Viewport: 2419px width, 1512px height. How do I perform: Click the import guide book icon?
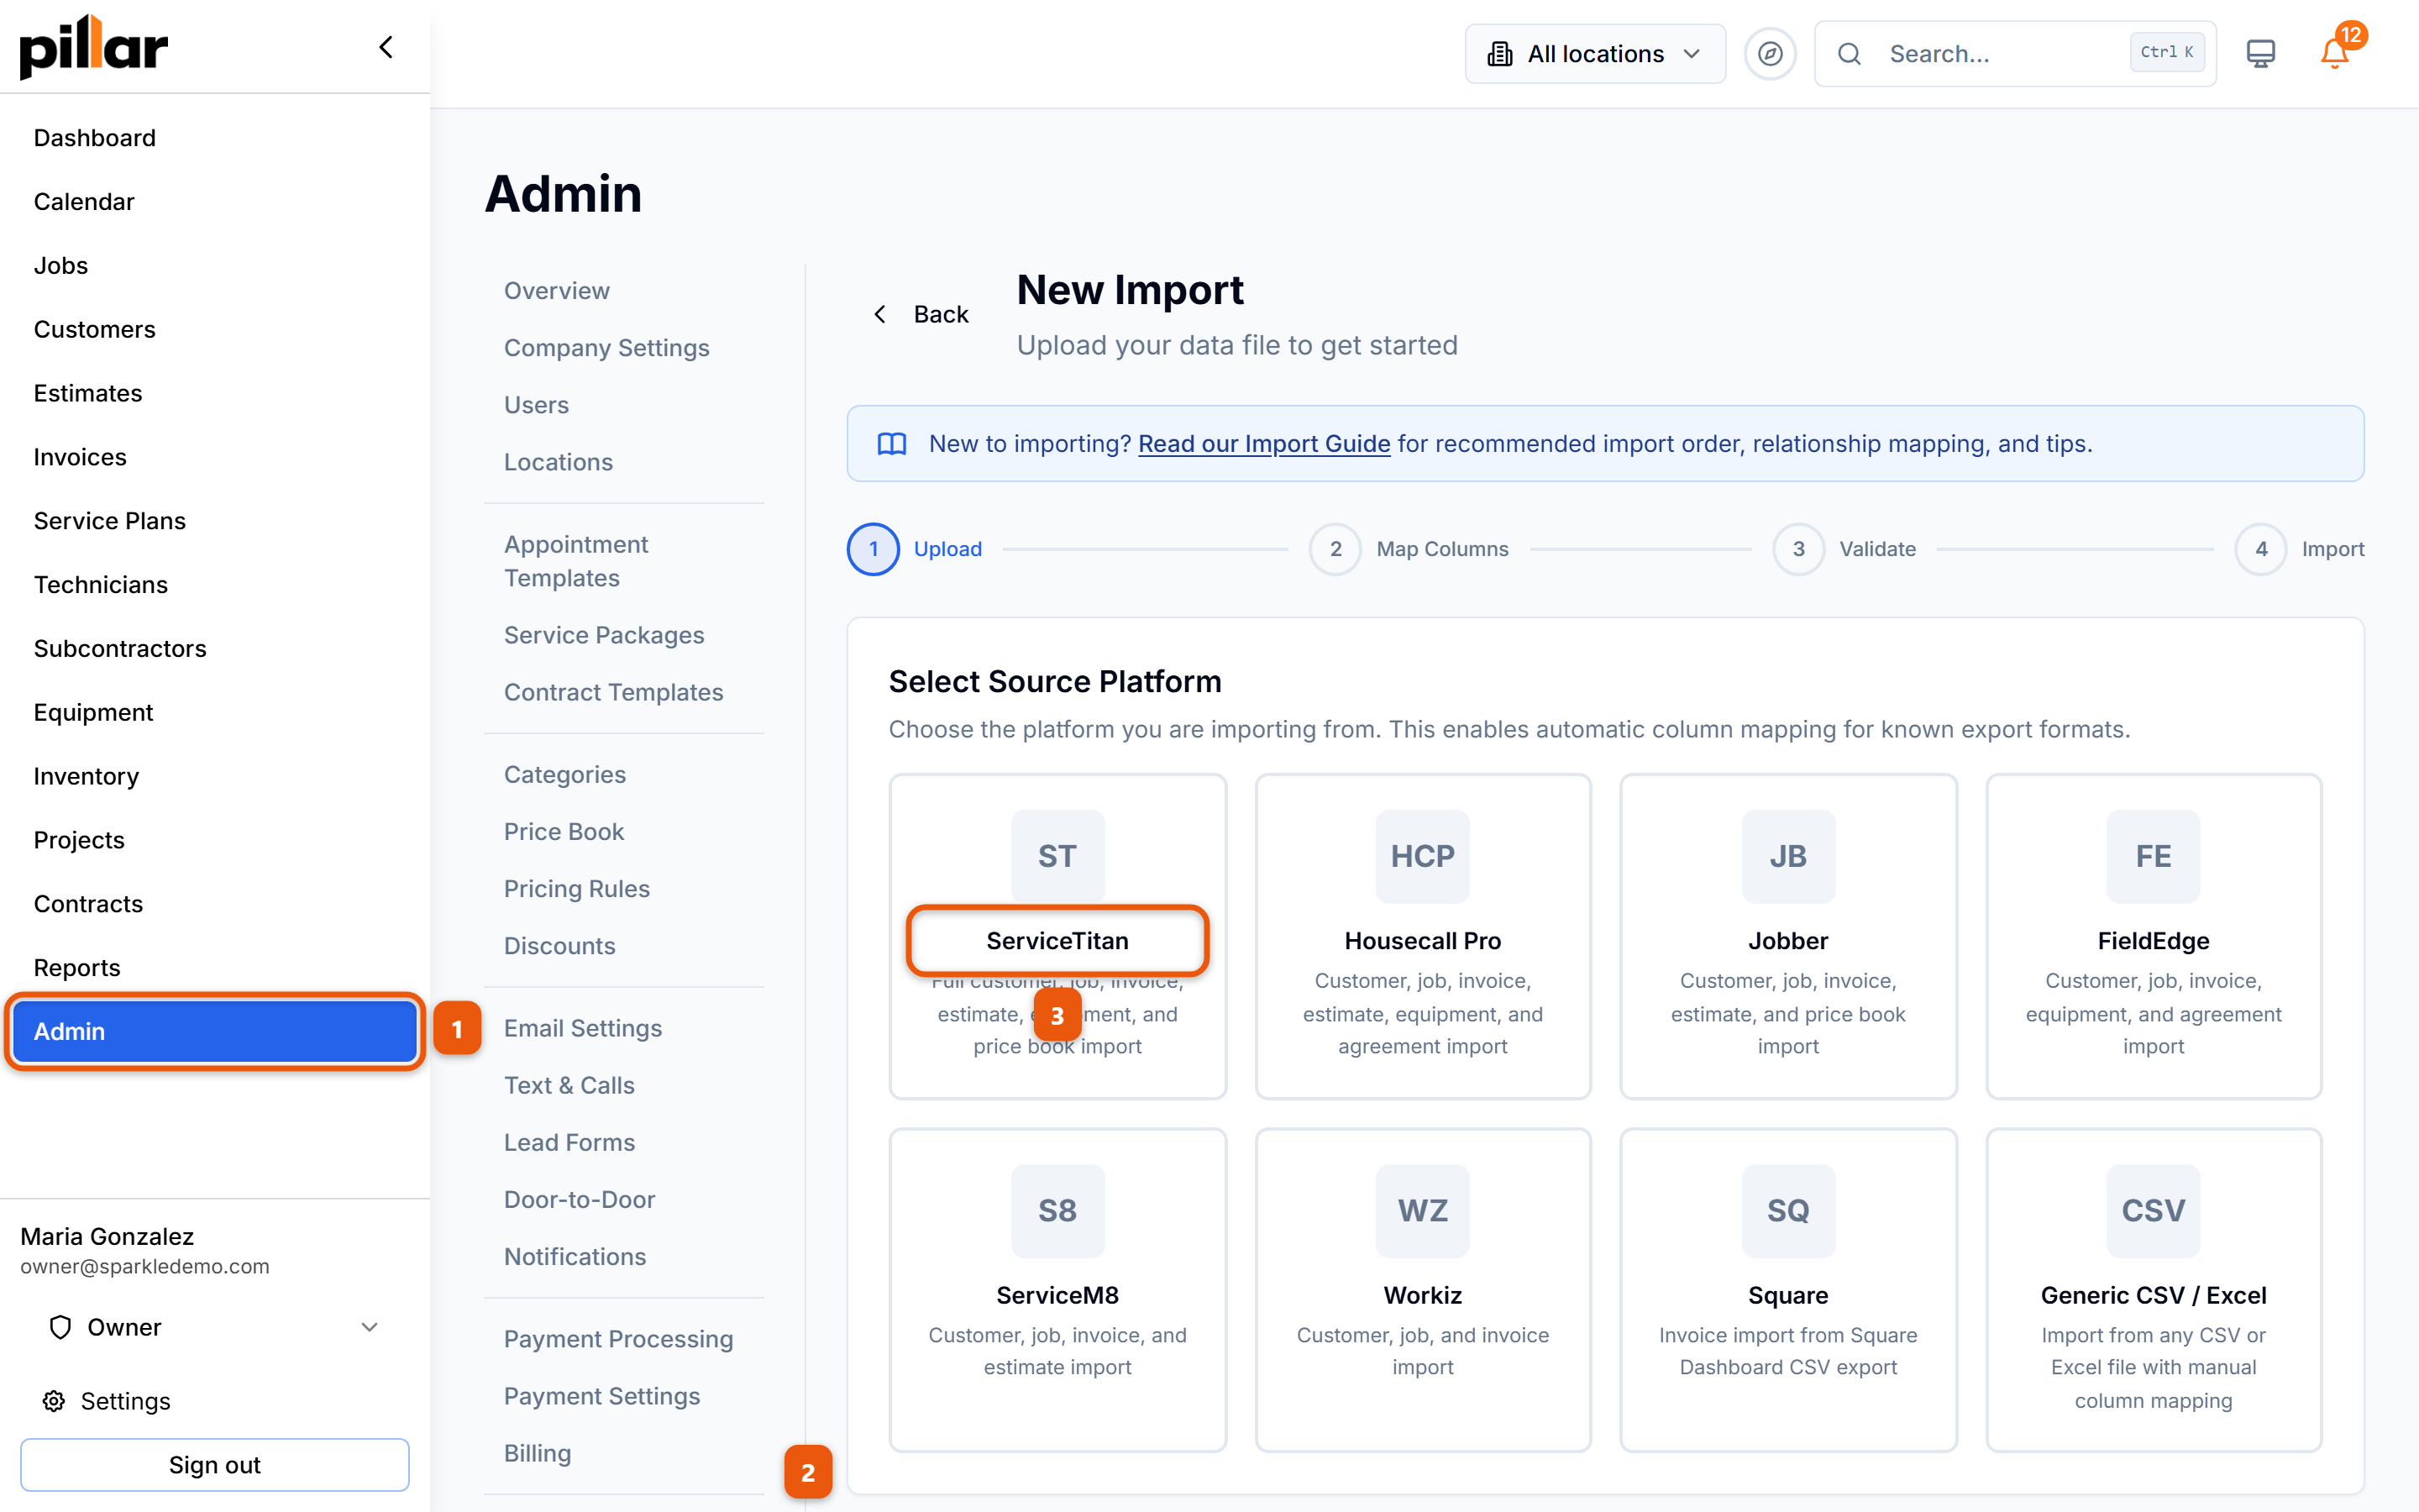pyautogui.click(x=892, y=444)
